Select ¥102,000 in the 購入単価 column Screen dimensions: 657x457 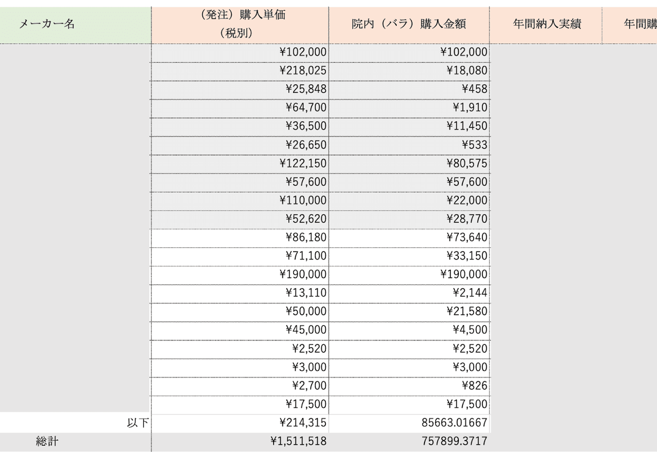coord(240,52)
